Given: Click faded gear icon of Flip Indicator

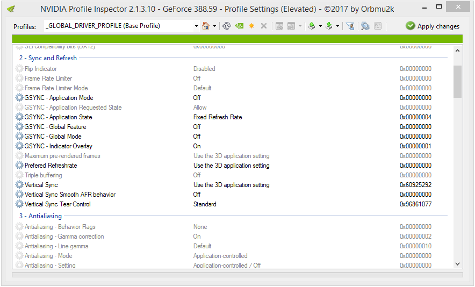Looking at the screenshot, I should coord(19,68).
